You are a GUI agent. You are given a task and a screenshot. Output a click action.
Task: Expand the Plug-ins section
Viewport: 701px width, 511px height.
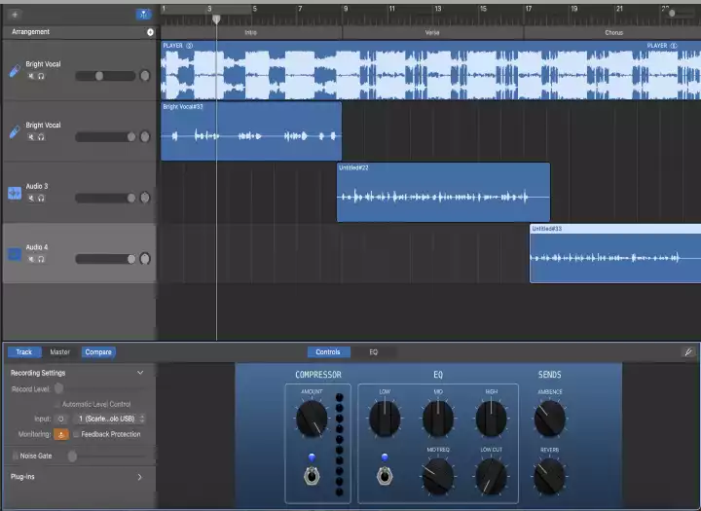point(139,477)
